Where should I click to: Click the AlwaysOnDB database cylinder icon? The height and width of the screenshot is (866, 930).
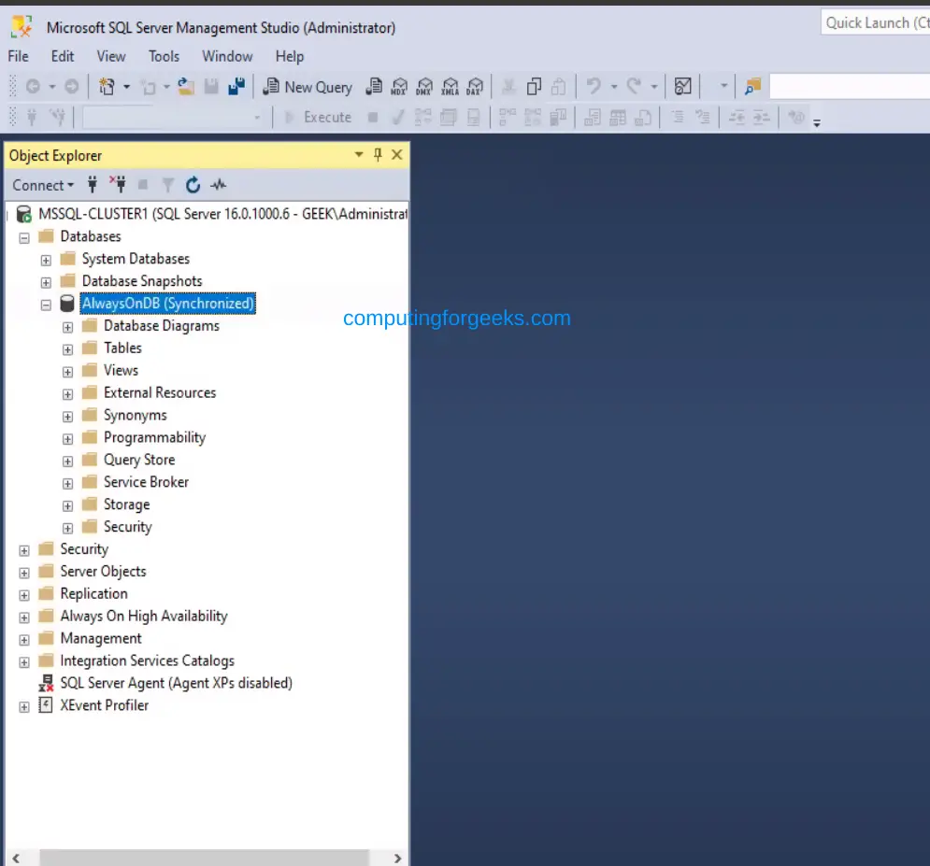click(x=67, y=304)
